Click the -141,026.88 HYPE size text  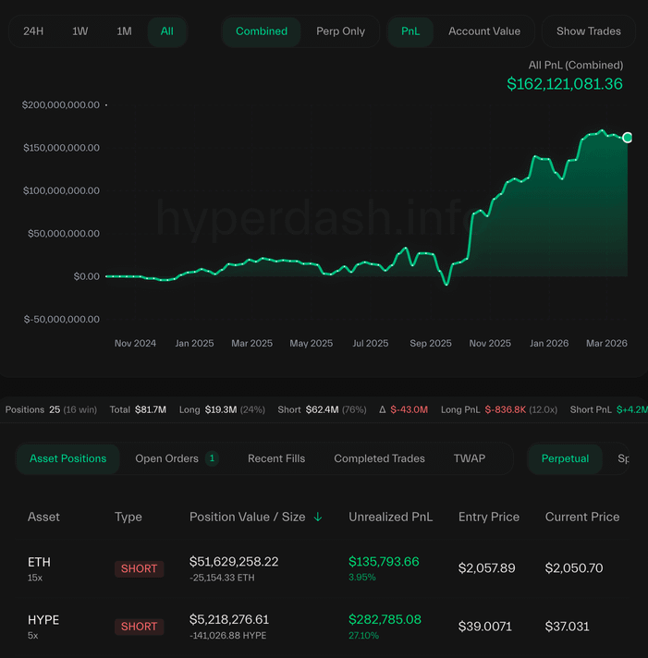[x=228, y=636]
